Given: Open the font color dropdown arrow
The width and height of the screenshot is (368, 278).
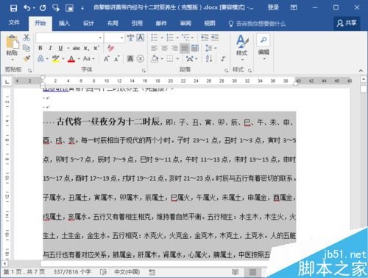Looking at the screenshot, I should [79, 59].
